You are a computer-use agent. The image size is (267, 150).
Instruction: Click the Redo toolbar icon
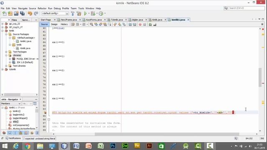36,13
